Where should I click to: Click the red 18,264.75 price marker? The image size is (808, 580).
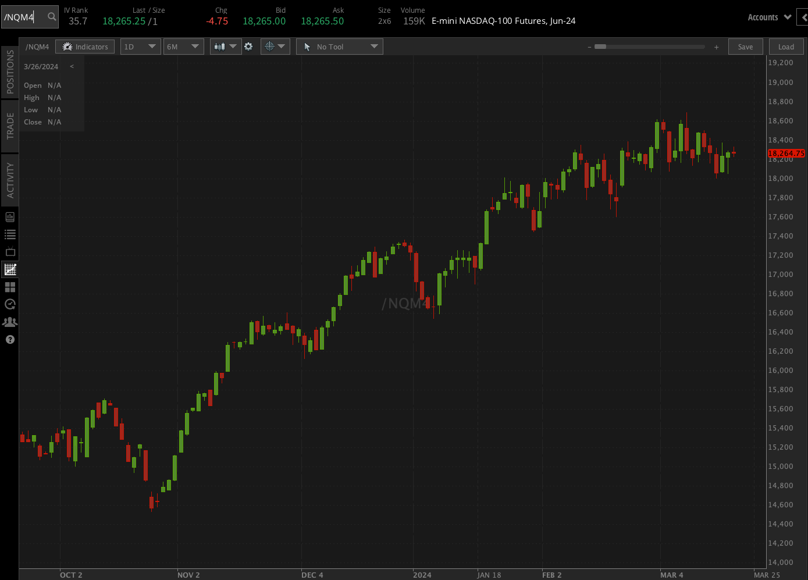[x=786, y=153]
